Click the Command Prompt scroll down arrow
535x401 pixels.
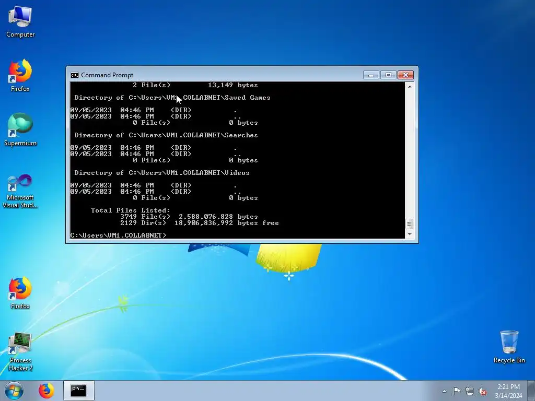click(410, 234)
